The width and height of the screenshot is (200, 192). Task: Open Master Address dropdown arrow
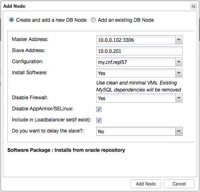[x=179, y=40]
